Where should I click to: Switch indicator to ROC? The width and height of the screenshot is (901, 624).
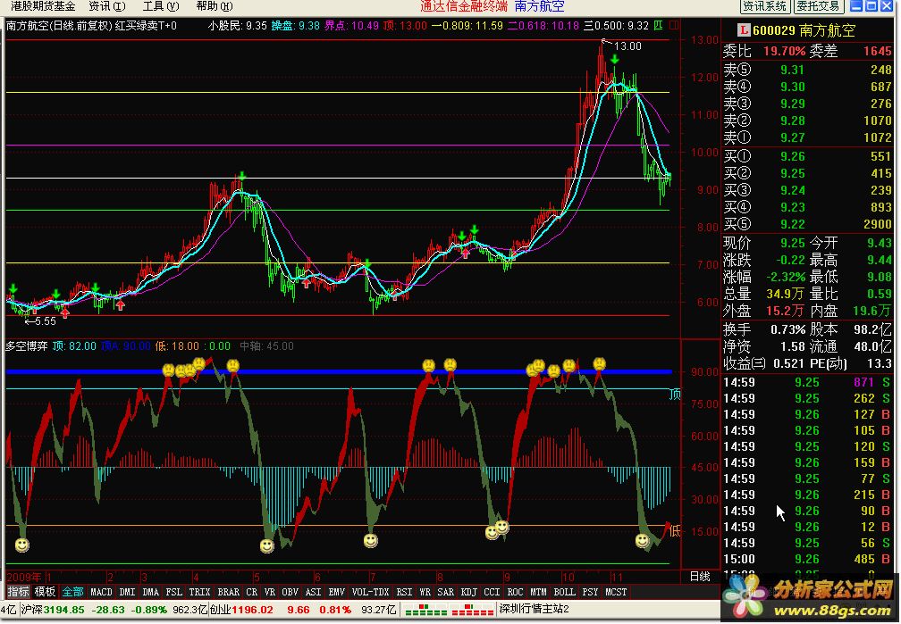[x=515, y=592]
